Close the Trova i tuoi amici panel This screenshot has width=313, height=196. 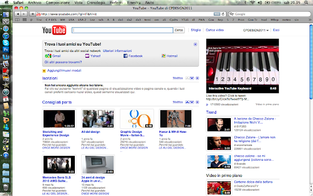pos(195,45)
